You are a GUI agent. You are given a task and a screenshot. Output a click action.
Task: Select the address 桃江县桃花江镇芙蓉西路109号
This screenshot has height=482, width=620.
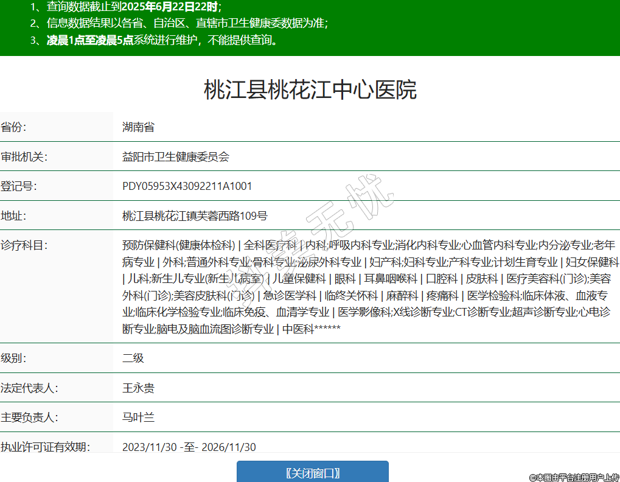click(195, 215)
